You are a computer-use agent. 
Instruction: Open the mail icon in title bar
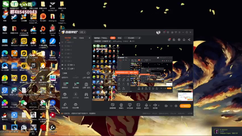(x=164, y=32)
